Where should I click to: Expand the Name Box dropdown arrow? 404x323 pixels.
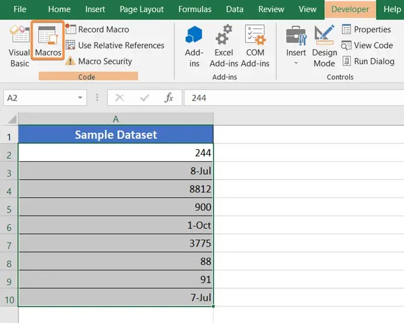(x=80, y=98)
